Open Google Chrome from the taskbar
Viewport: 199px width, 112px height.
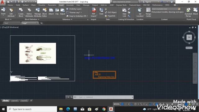click(104, 109)
